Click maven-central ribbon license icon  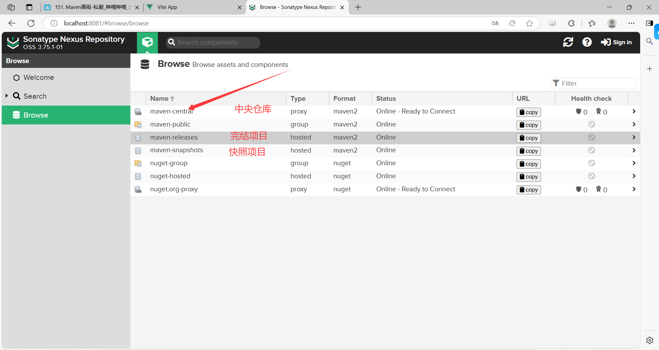(598, 111)
